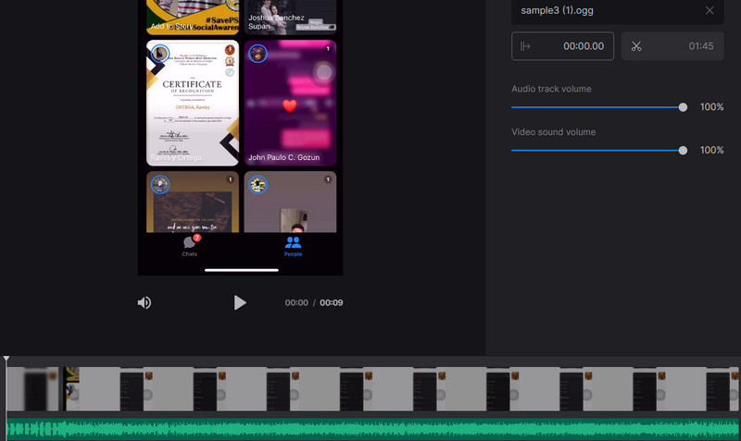741x441 pixels.
Task: Mute the preview with the speaker icon
Action: click(x=144, y=302)
